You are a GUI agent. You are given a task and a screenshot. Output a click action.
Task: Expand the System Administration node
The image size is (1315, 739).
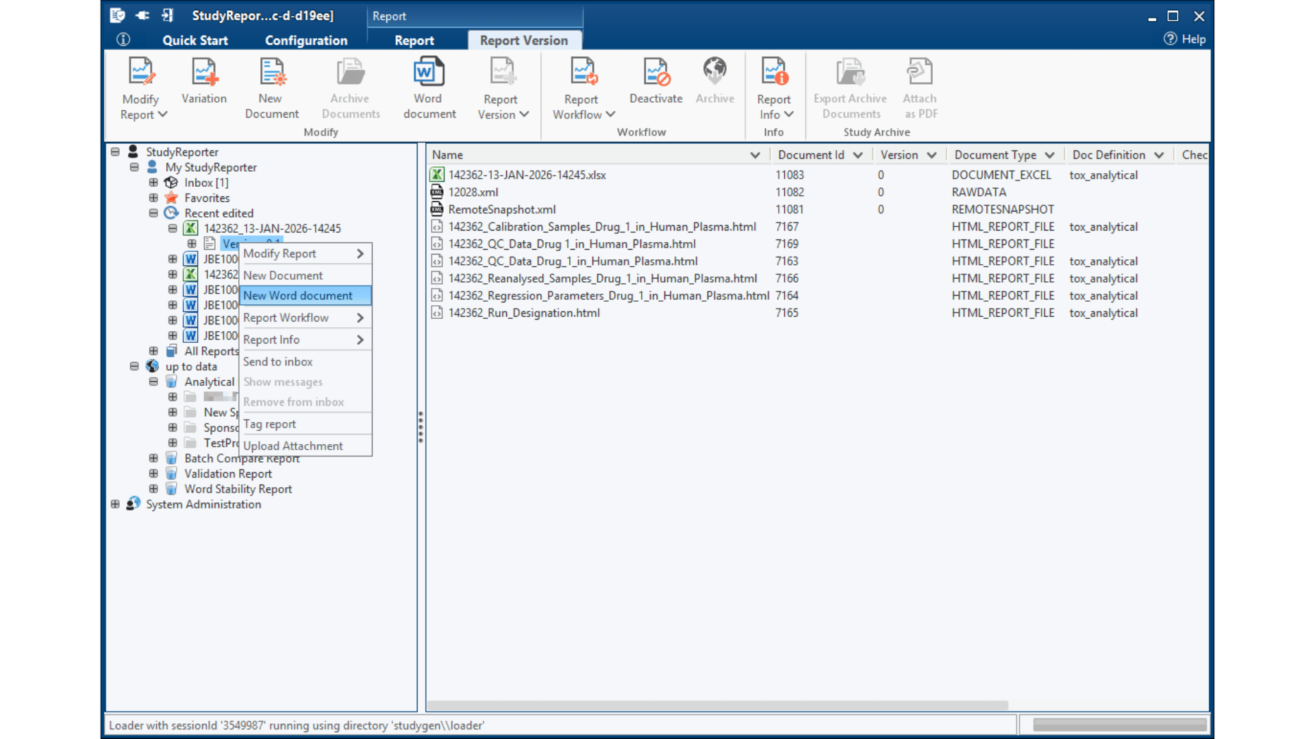(115, 504)
